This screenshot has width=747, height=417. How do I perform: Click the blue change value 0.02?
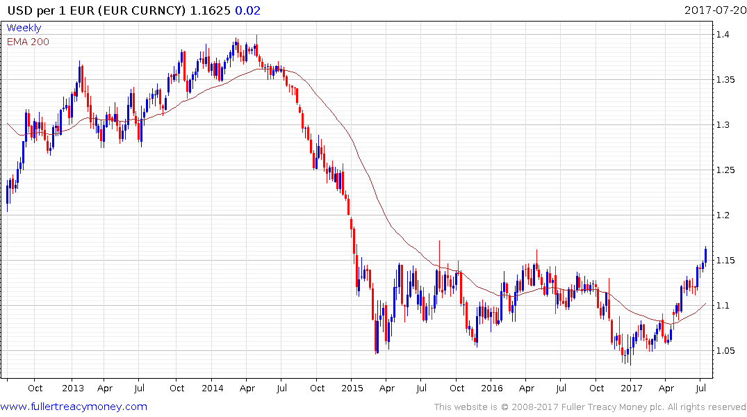(x=248, y=10)
